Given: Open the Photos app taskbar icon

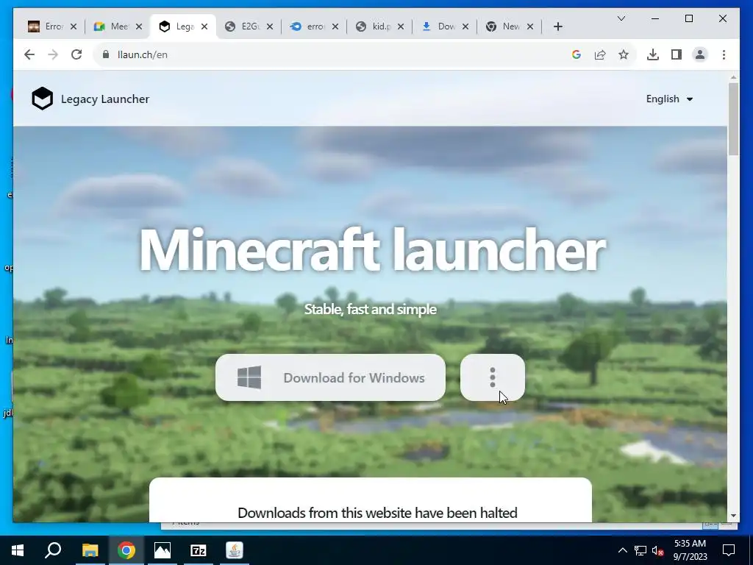Looking at the screenshot, I should (x=163, y=550).
